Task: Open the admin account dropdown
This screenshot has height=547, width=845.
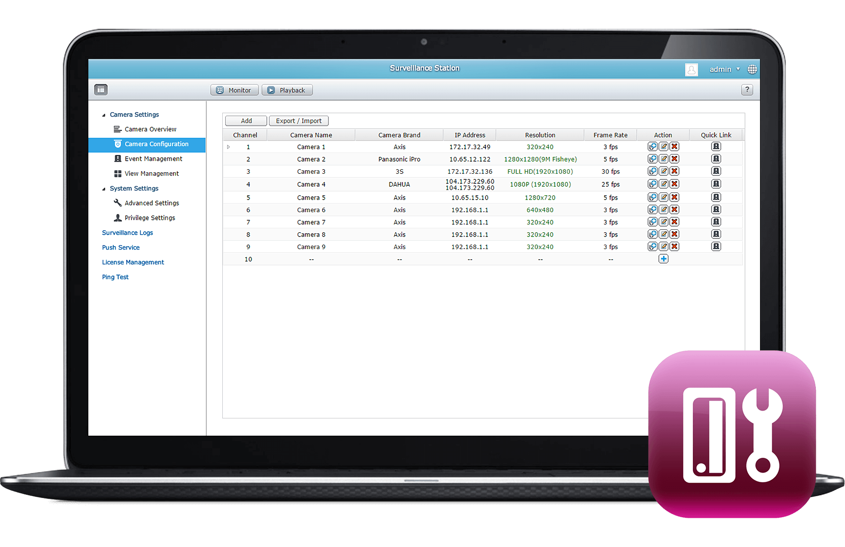Action: (x=724, y=70)
